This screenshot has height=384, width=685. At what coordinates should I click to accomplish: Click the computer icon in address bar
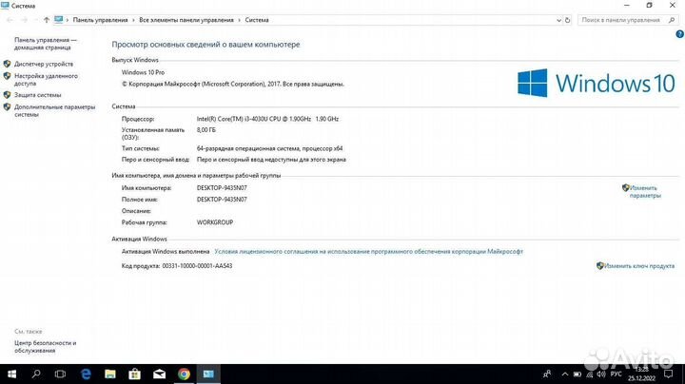[x=59, y=20]
